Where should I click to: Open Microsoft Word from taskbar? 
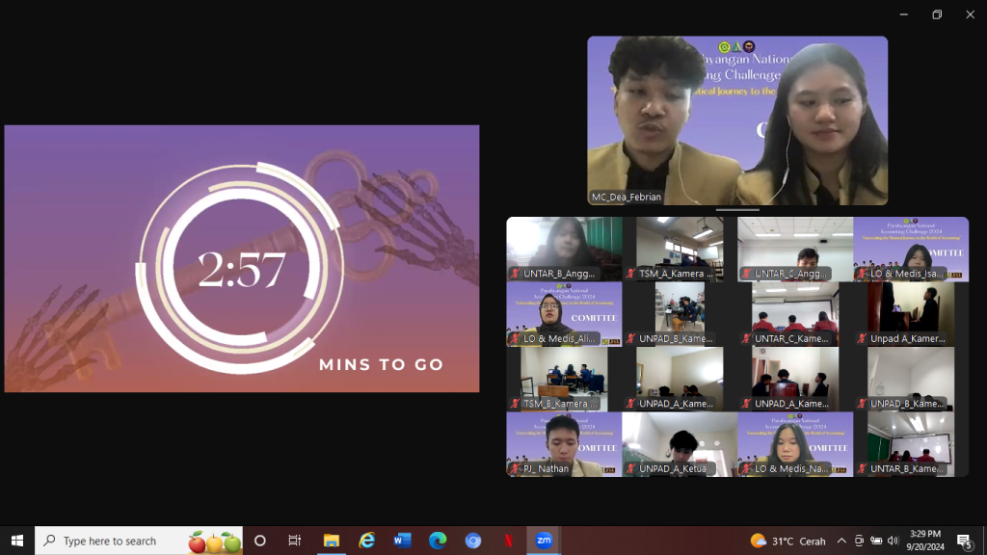402,541
